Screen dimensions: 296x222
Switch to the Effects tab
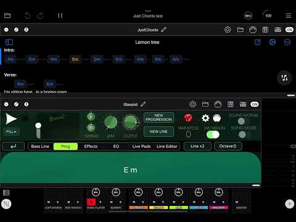click(x=91, y=146)
